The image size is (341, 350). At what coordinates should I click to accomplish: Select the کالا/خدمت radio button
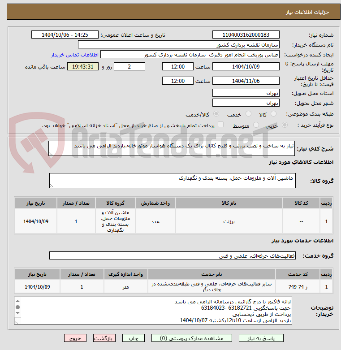216,114
